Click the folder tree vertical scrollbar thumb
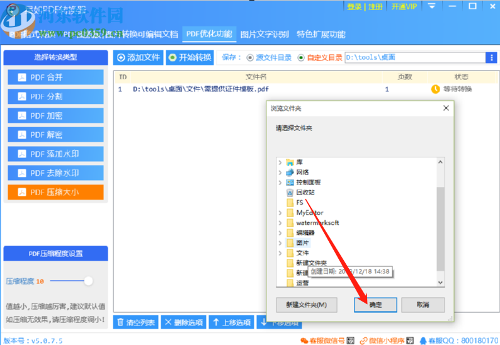Viewport: 500px width, 345px height. [440, 229]
